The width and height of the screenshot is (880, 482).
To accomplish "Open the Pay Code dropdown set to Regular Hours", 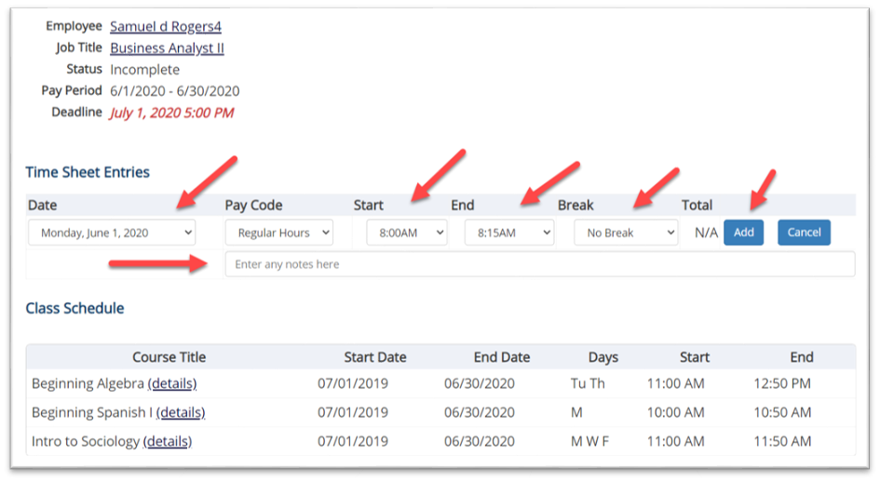I will pos(279,233).
